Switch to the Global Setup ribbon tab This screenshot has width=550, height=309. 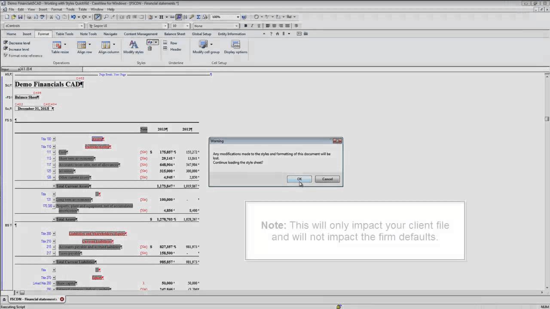coord(202,34)
